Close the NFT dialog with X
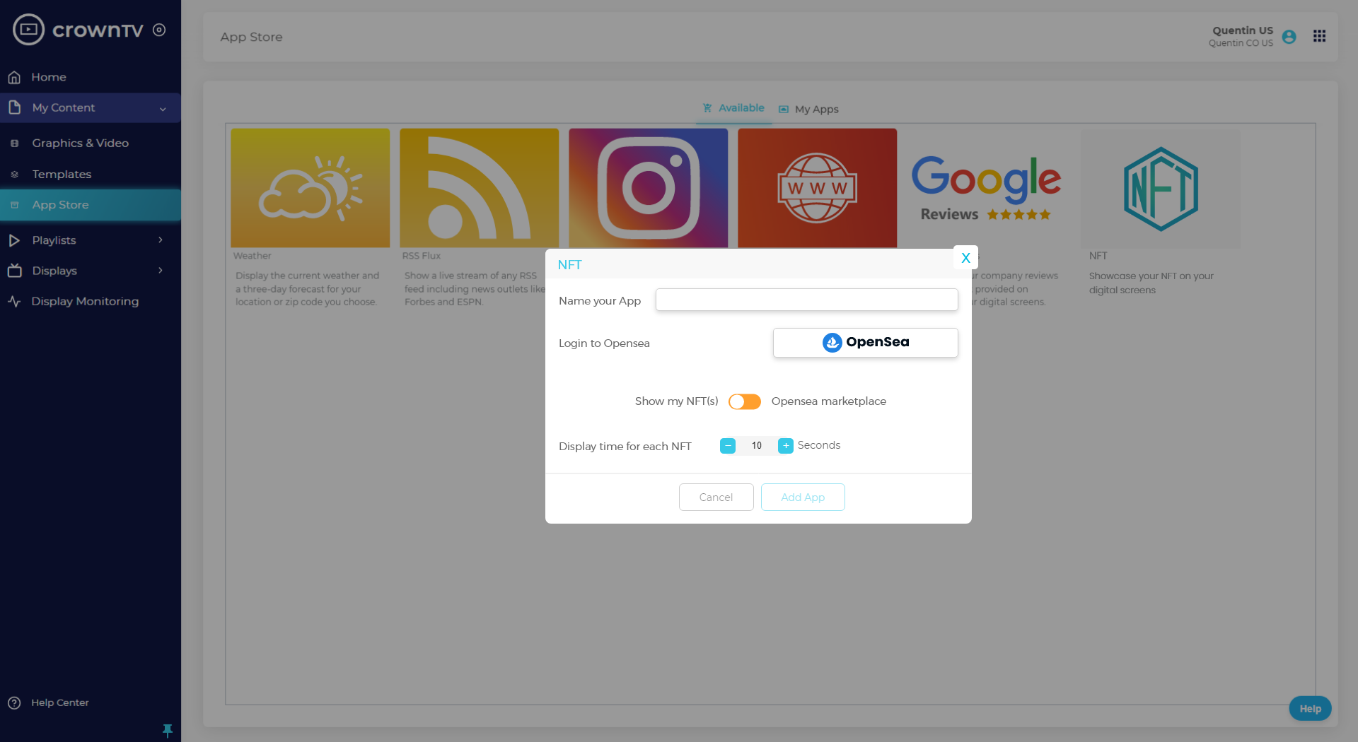Viewport: 1358px width, 742px height. 965,258
